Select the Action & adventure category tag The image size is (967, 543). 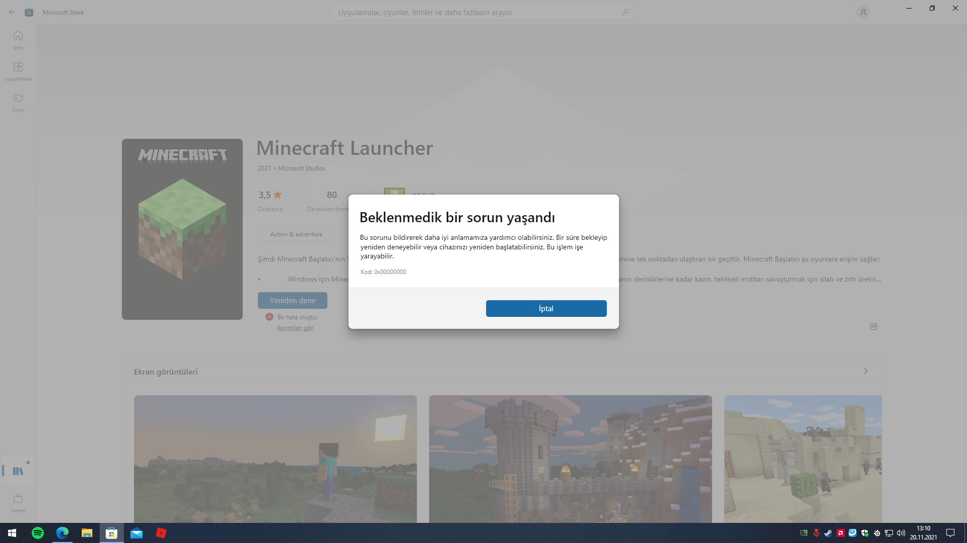[x=296, y=234]
